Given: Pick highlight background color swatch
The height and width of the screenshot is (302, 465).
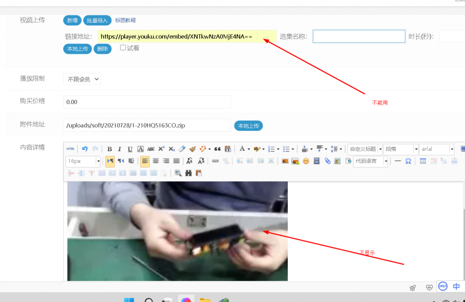Looking at the screenshot, I should pyautogui.click(x=257, y=149).
